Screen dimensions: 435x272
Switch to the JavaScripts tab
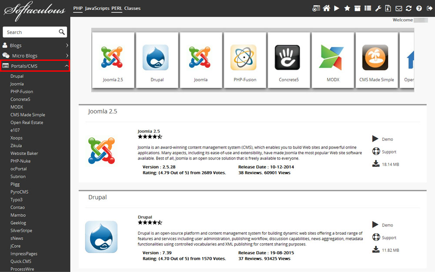[97, 8]
